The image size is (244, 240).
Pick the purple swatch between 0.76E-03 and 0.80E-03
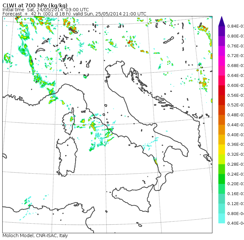(x=222, y=41)
